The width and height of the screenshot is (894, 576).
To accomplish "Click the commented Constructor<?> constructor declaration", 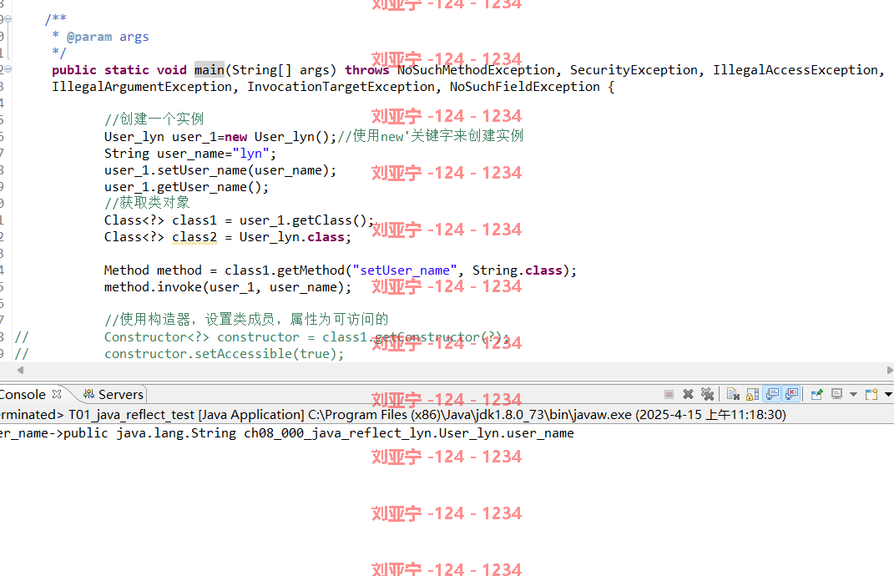I will point(306,337).
